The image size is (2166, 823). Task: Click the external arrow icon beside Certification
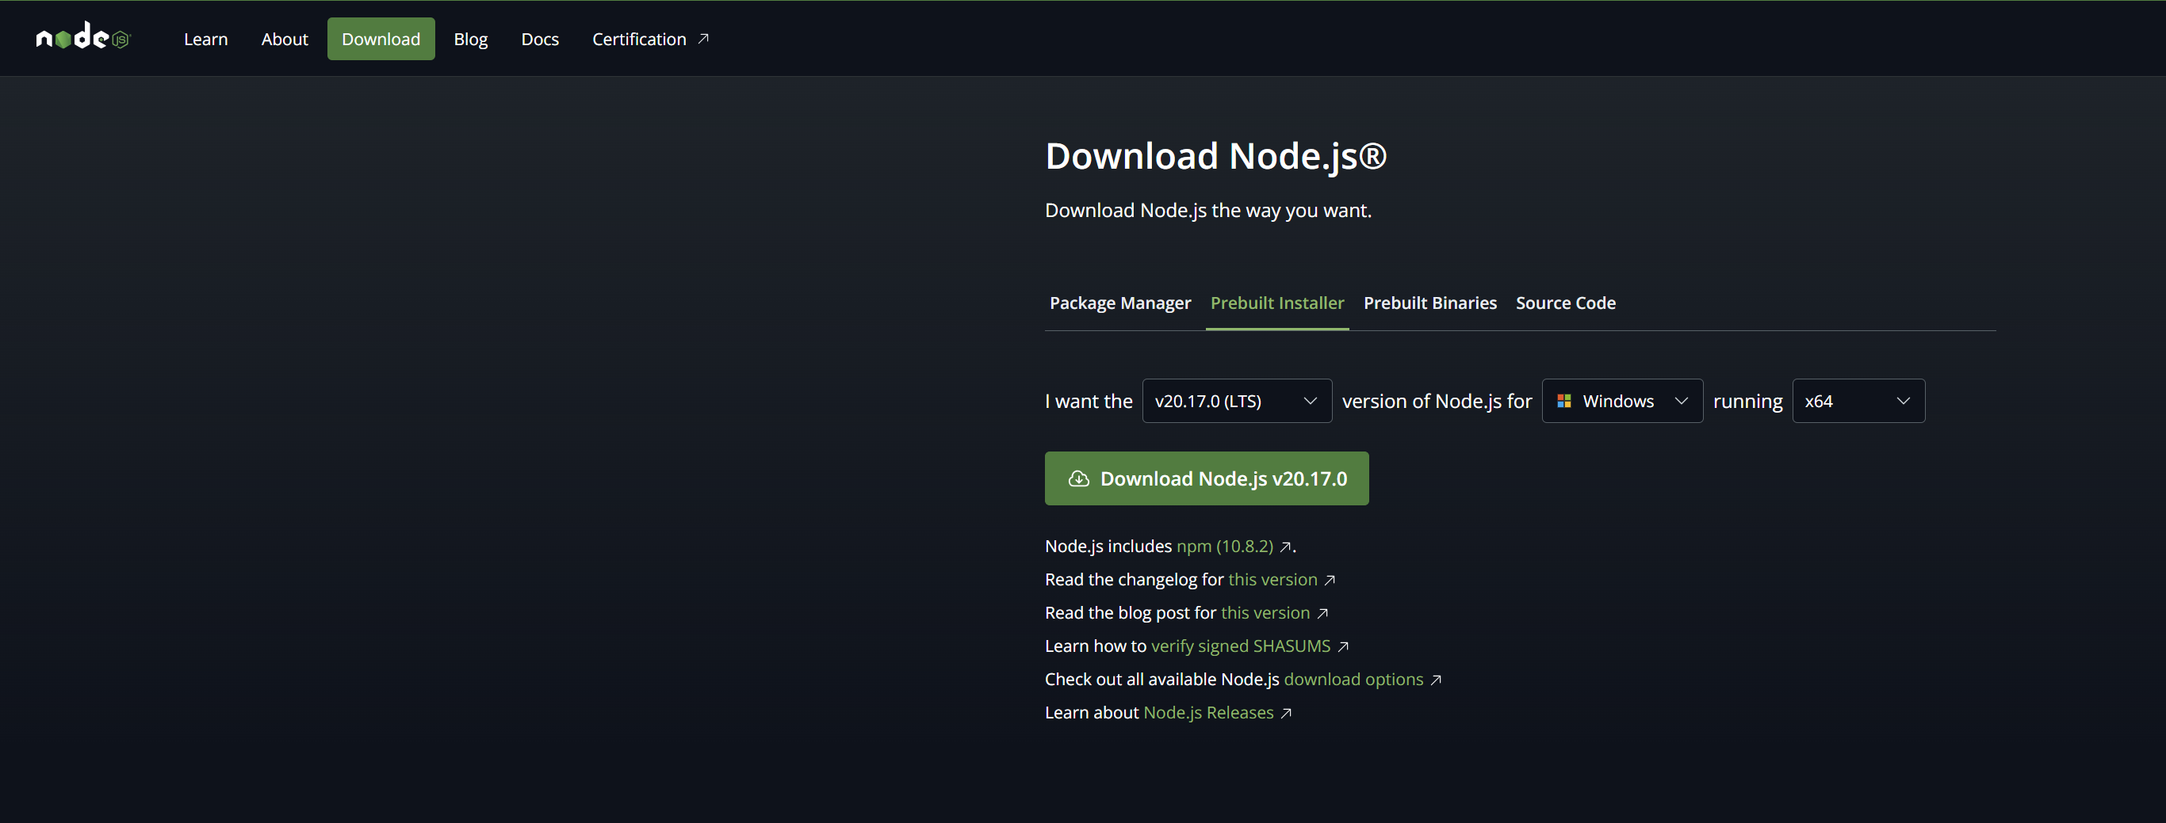[x=704, y=39]
